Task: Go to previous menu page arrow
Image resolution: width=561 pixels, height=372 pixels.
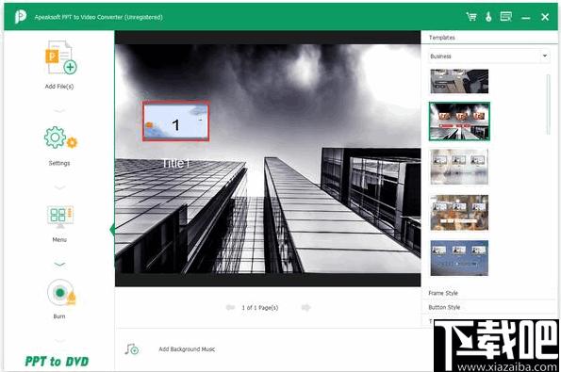Action: click(230, 307)
